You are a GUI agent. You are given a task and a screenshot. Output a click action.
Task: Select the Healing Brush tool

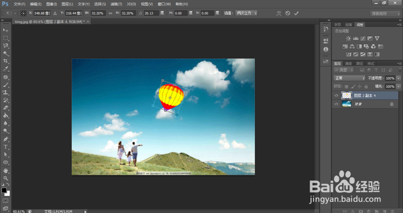tap(5, 77)
